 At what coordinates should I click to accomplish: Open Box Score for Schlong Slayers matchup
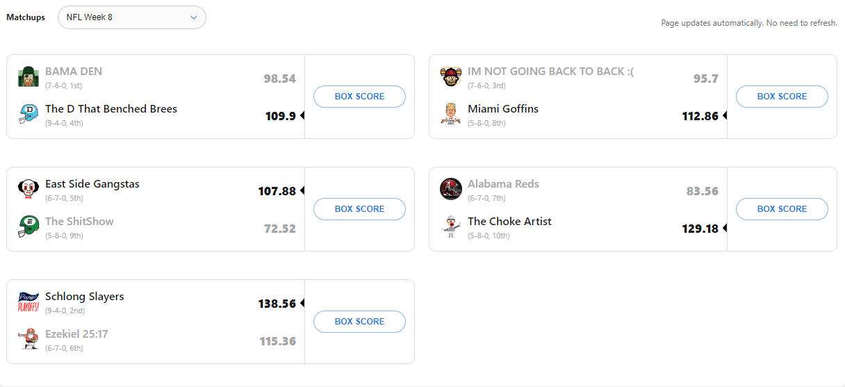[x=359, y=322]
